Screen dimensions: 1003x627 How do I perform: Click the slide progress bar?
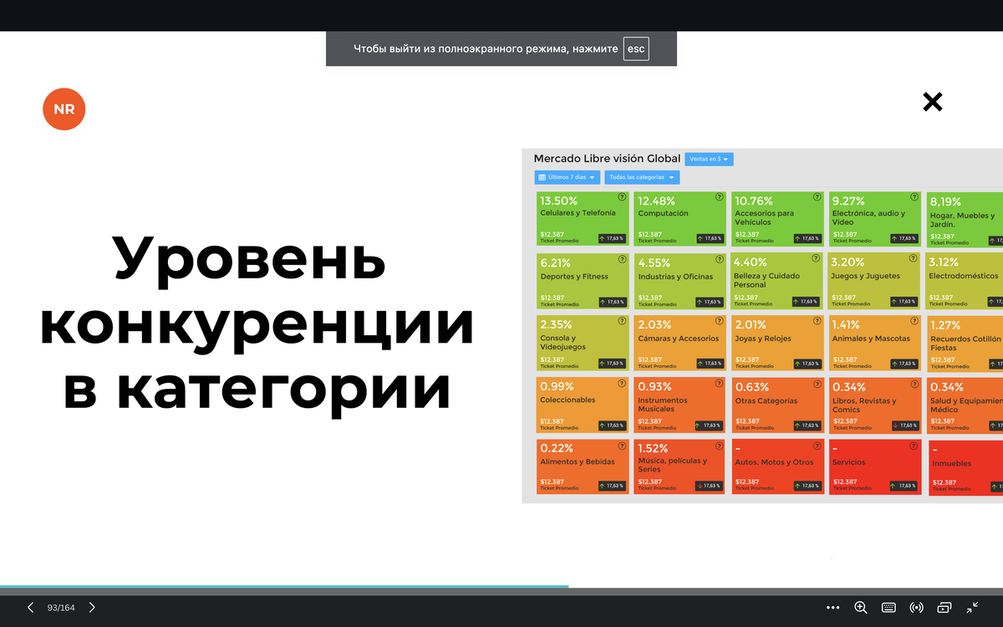(x=501, y=587)
